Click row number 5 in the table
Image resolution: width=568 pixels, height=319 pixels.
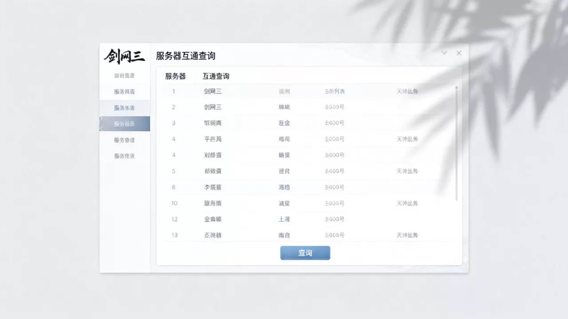pos(174,171)
